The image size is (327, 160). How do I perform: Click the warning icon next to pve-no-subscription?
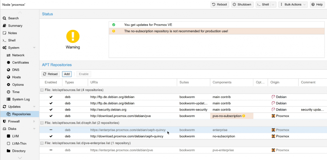click(x=244, y=116)
